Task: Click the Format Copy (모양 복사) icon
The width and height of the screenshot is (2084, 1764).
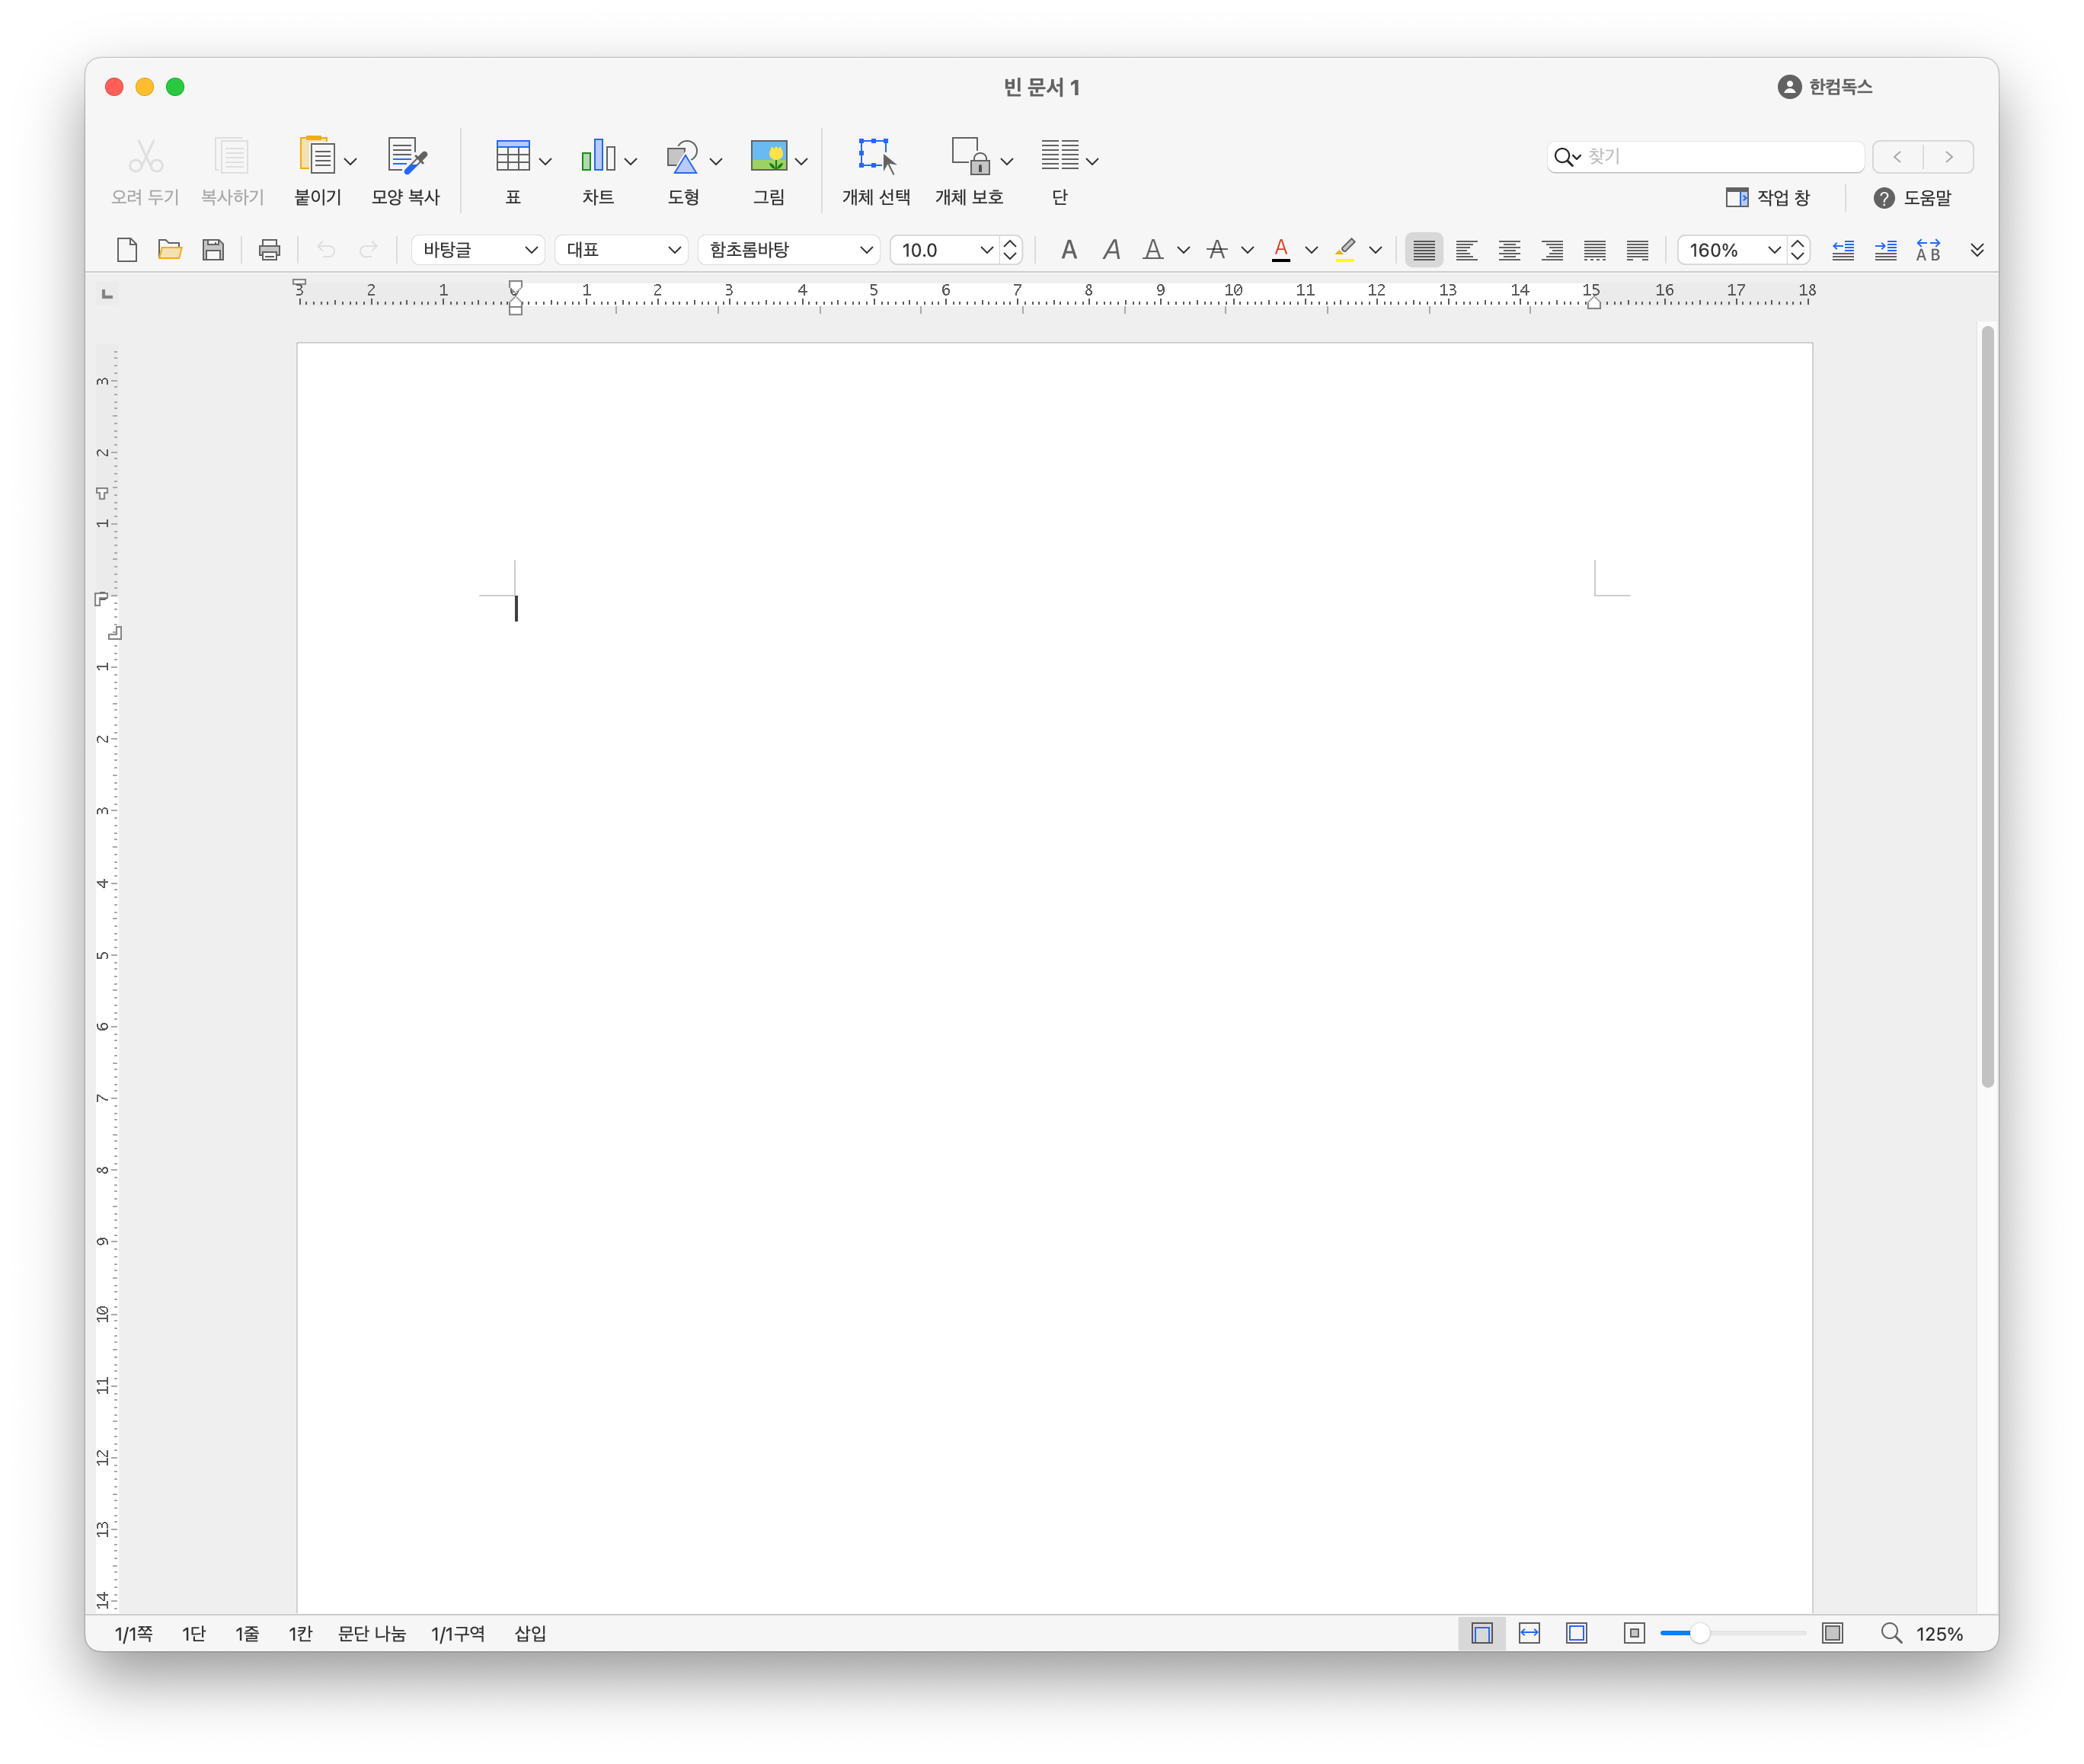Action: click(406, 157)
